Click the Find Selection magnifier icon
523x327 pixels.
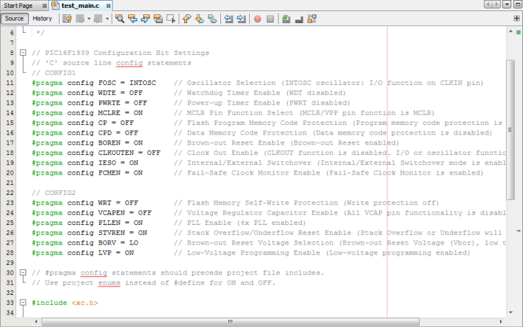[x=120, y=19]
